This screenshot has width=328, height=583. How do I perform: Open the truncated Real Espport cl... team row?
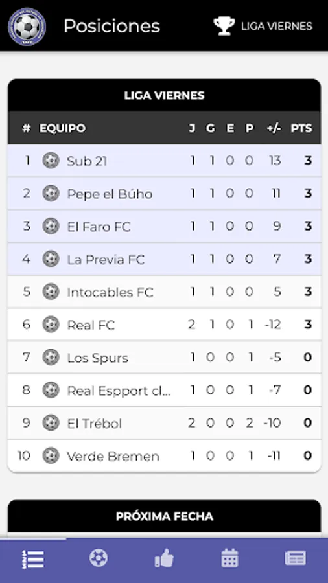pos(165,390)
